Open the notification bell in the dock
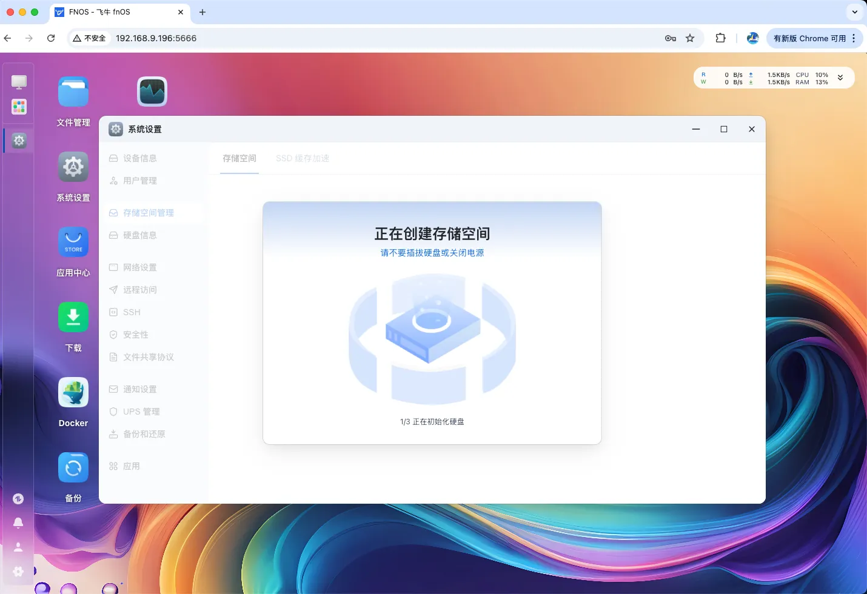This screenshot has height=594, width=867. click(18, 522)
